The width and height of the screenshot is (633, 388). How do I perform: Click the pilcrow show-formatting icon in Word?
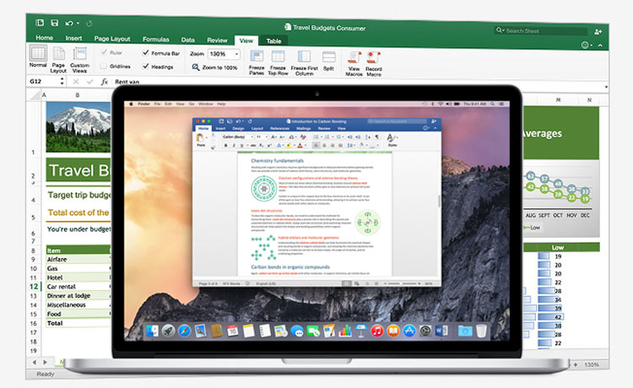click(377, 137)
